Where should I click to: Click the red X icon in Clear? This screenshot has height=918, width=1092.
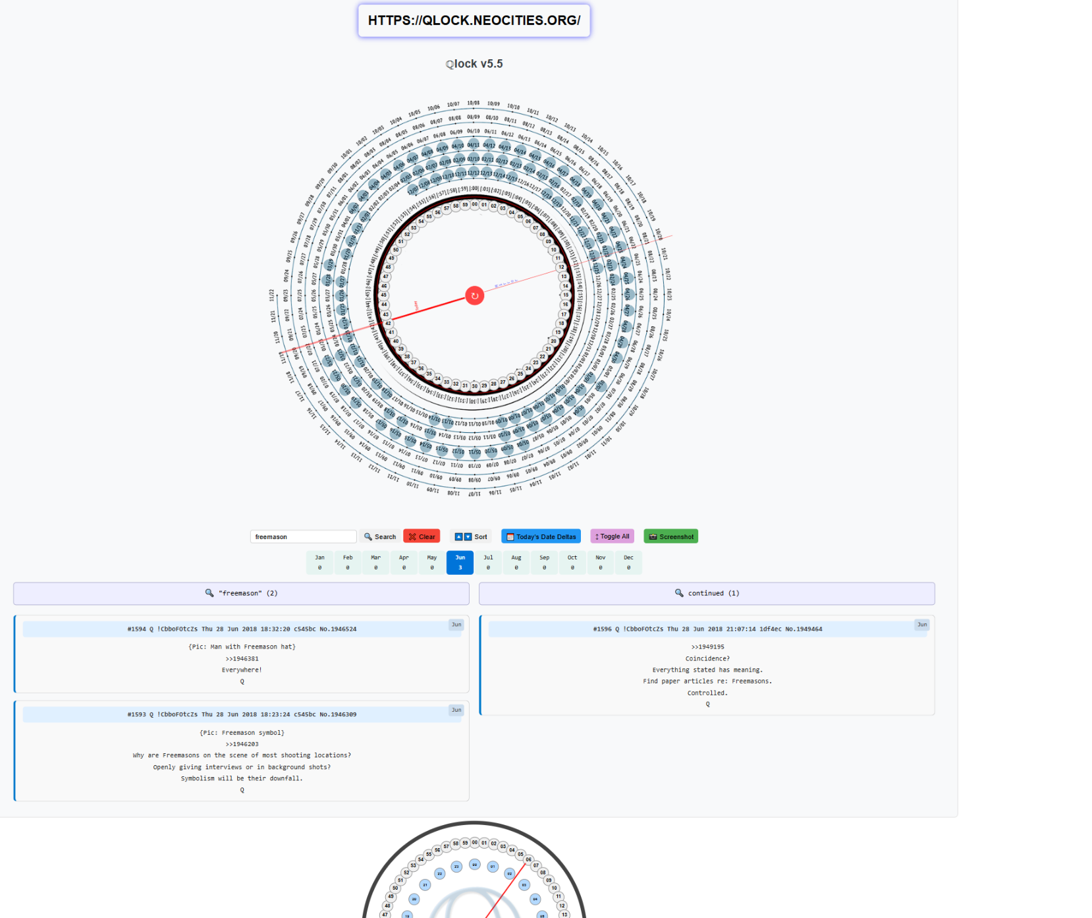click(x=412, y=536)
